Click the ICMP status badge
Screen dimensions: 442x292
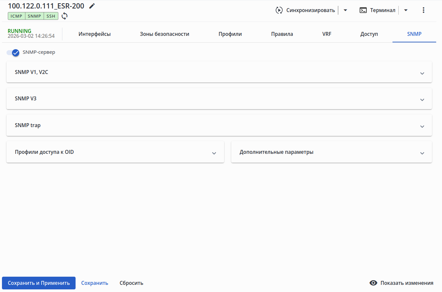coord(16,16)
